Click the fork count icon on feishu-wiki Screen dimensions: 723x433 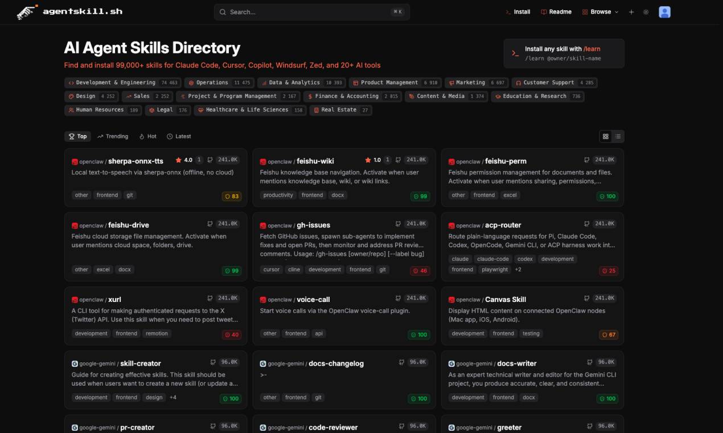coord(399,160)
